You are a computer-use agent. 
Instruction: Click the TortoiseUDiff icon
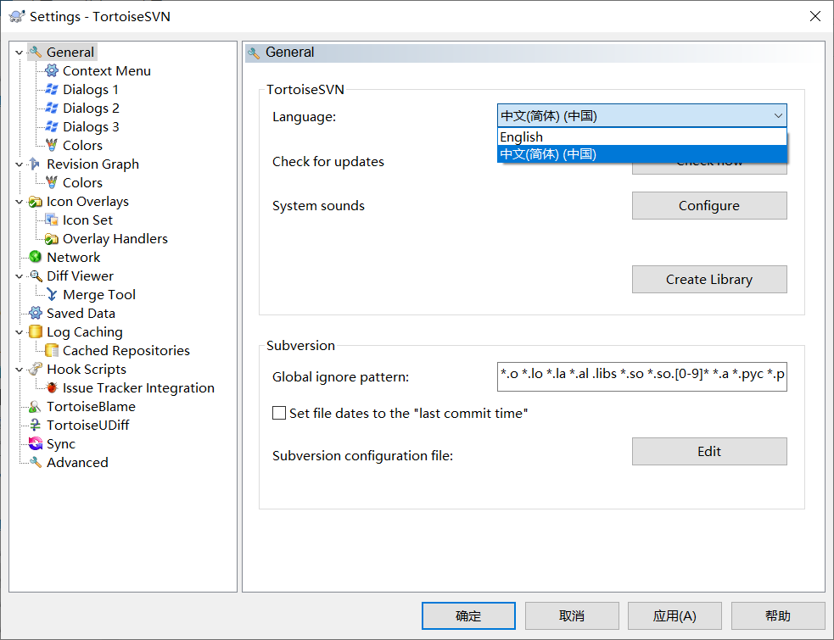click(x=35, y=426)
